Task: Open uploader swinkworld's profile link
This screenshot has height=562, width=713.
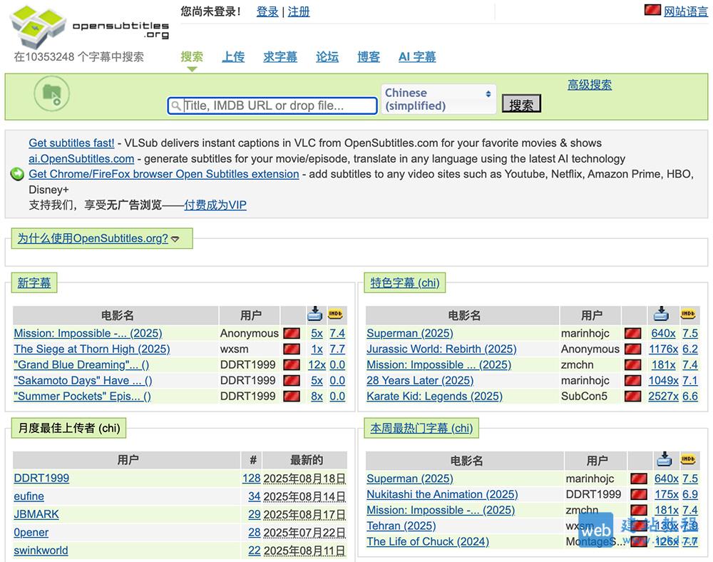Action: pos(41,551)
